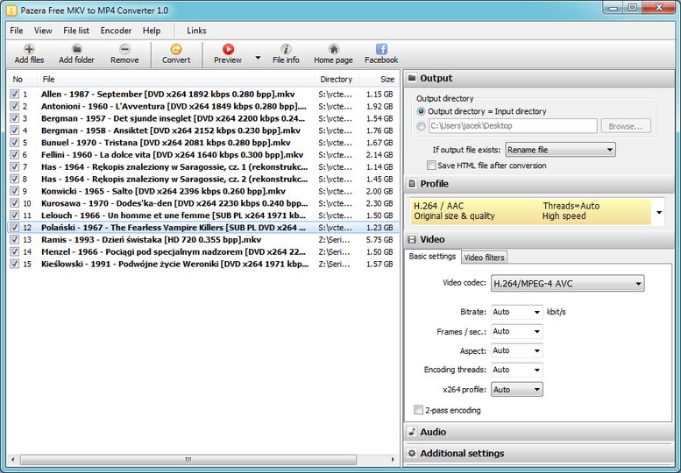Image resolution: width=681 pixels, height=473 pixels.
Task: Uncheck file 1 Allen - 1987 - September
Action: point(14,94)
